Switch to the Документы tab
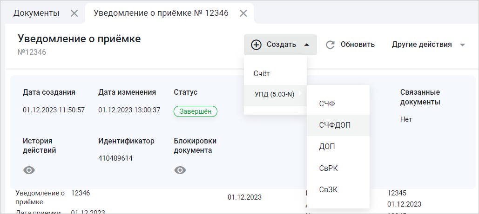 click(36, 13)
